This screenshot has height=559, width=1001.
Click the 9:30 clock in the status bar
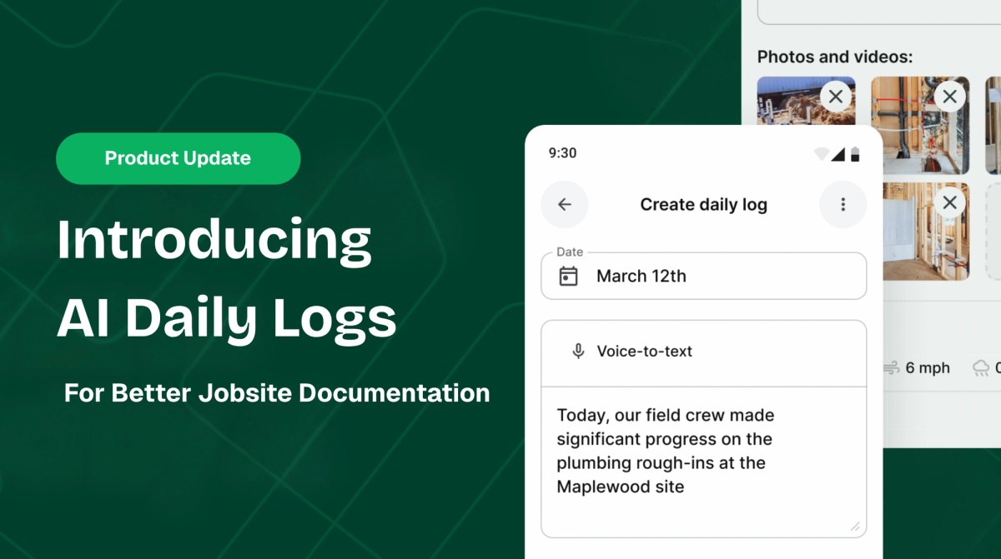click(560, 152)
